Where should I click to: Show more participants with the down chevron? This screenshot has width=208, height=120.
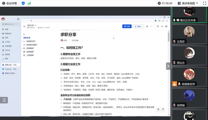coord(190,116)
